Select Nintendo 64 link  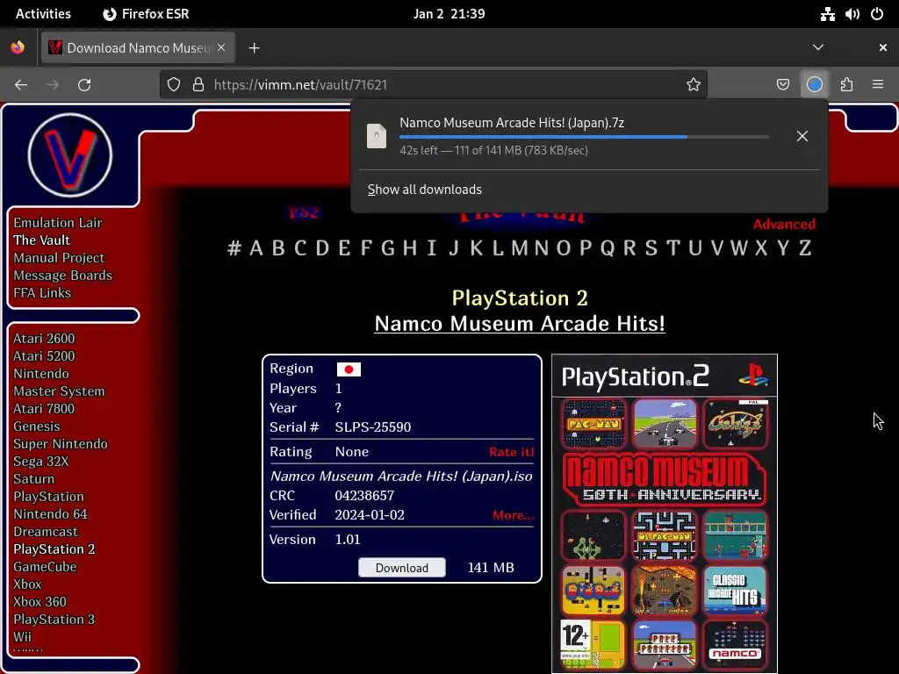(x=50, y=514)
